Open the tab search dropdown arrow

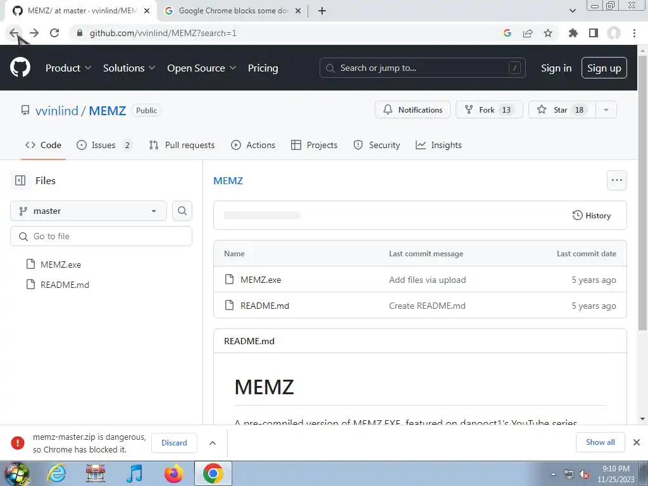(x=572, y=11)
